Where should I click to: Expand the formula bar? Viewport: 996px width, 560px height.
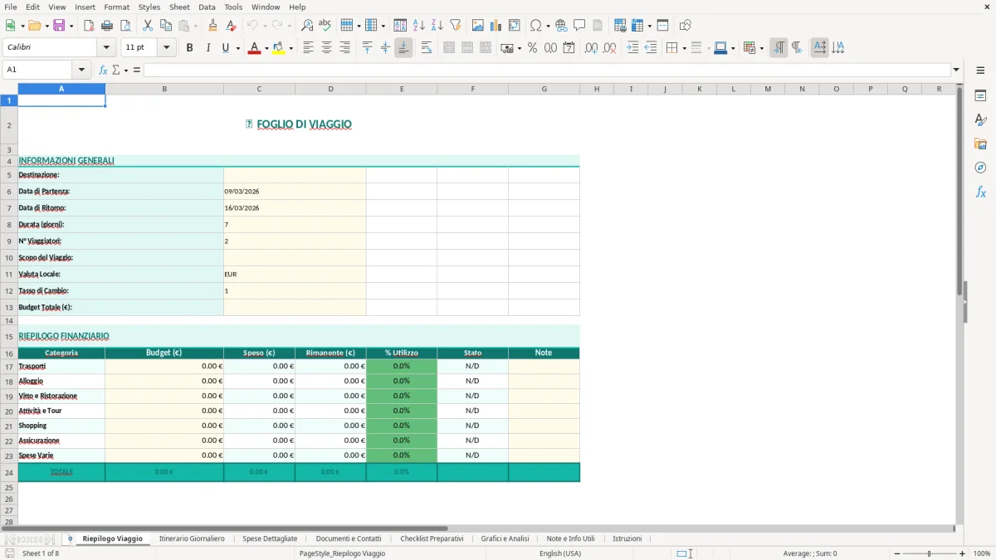[956, 70]
